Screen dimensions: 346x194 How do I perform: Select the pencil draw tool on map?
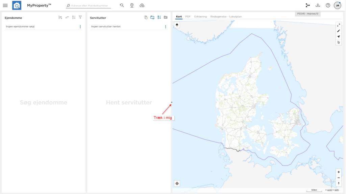click(x=339, y=31)
